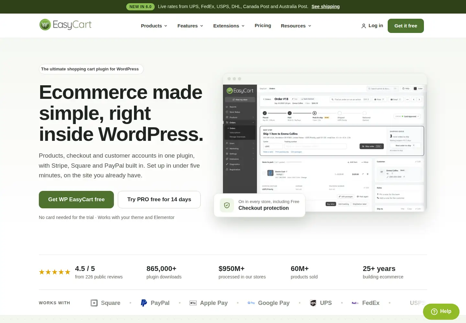Viewport: 466px width, 323px height.
Task: Click the EasyCart dashboard preview image
Action: tap(325, 142)
